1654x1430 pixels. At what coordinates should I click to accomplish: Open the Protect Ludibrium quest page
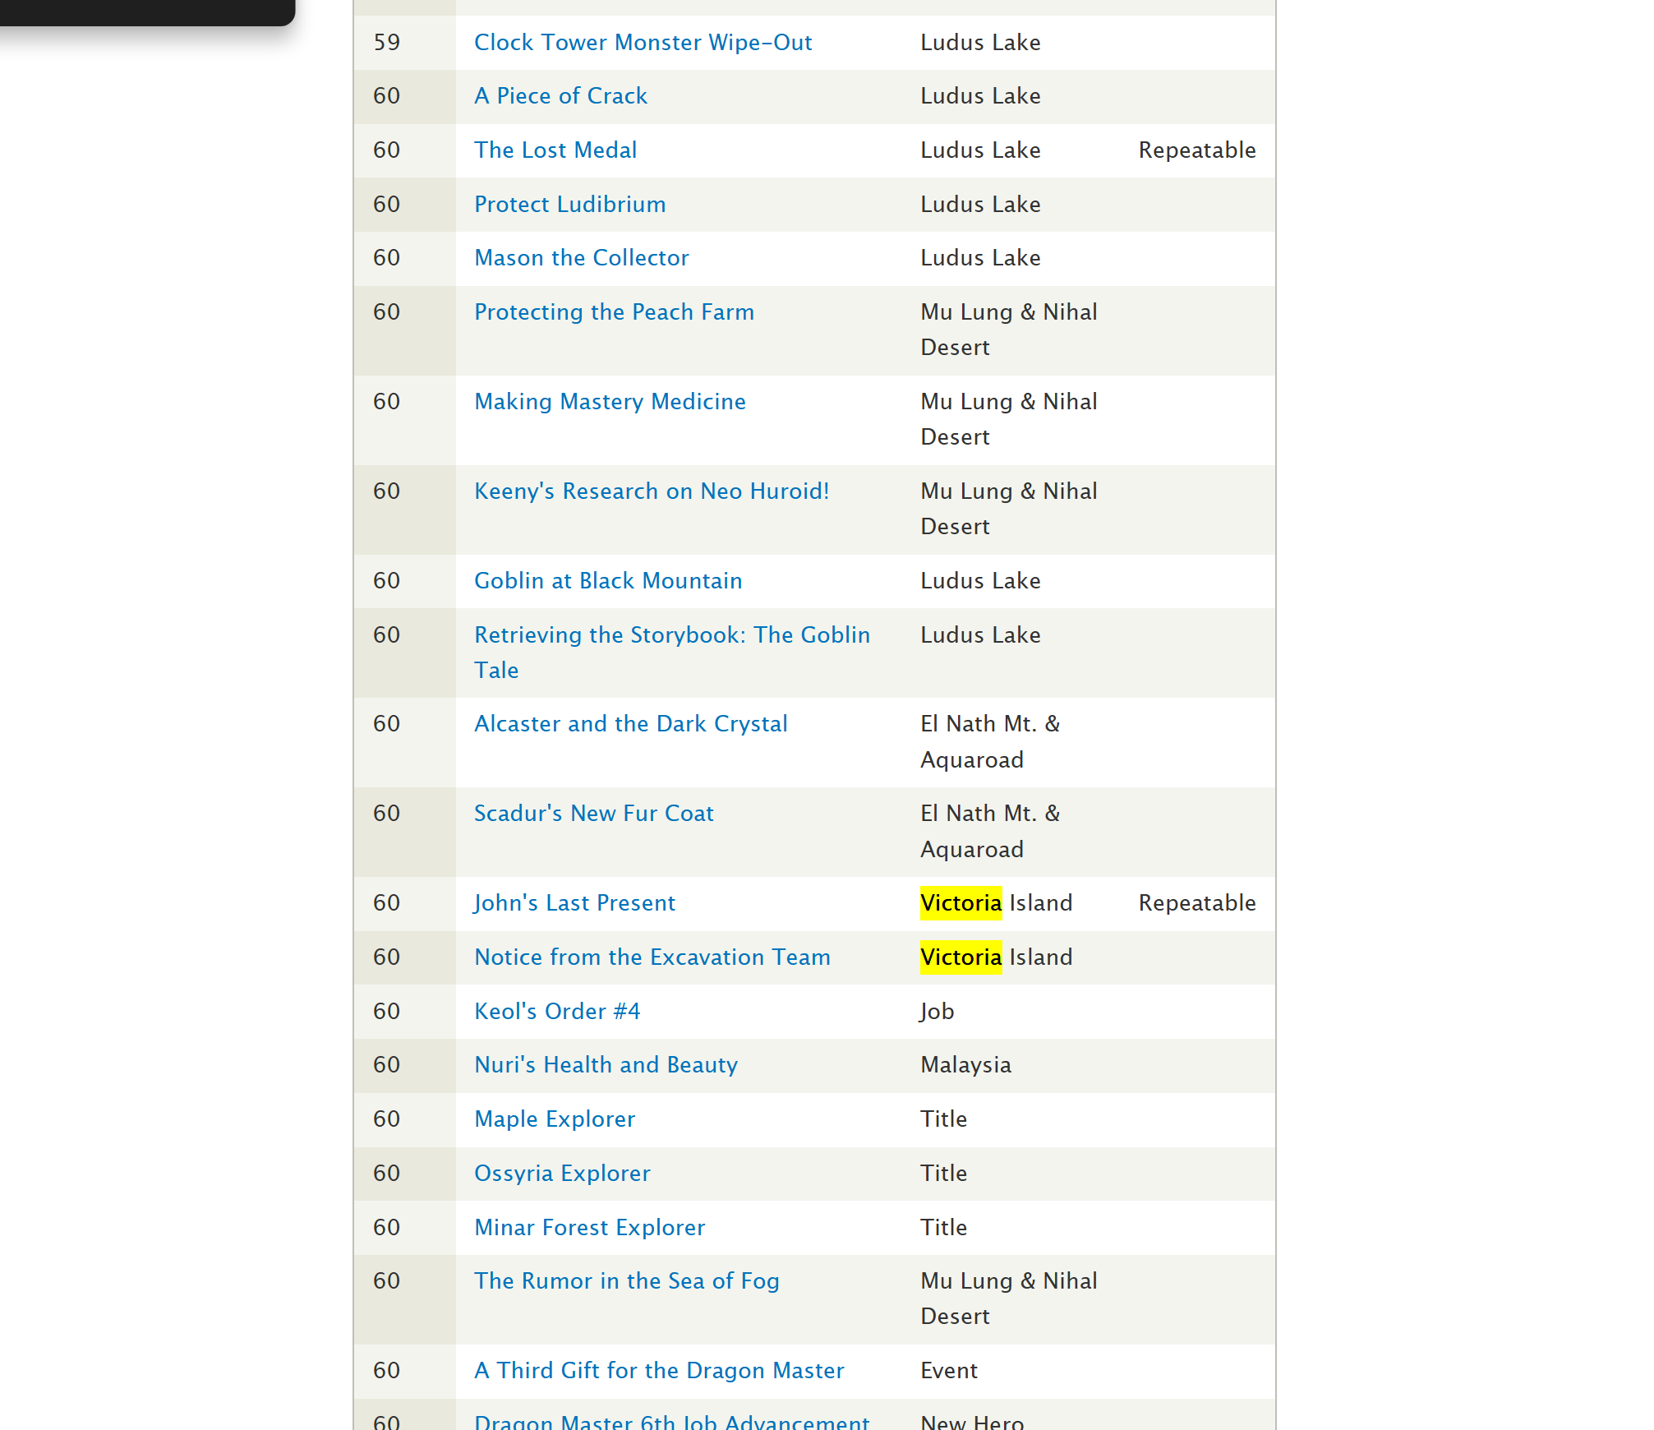click(x=569, y=205)
